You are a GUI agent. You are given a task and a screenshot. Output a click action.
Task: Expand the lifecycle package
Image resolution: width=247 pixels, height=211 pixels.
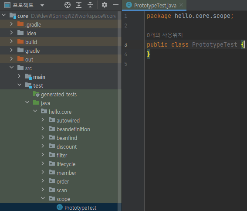tap(43, 163)
